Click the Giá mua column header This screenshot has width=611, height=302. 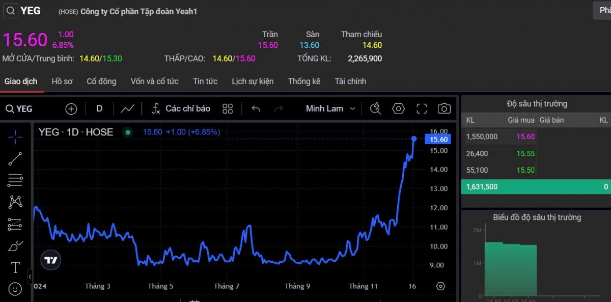[521, 120]
